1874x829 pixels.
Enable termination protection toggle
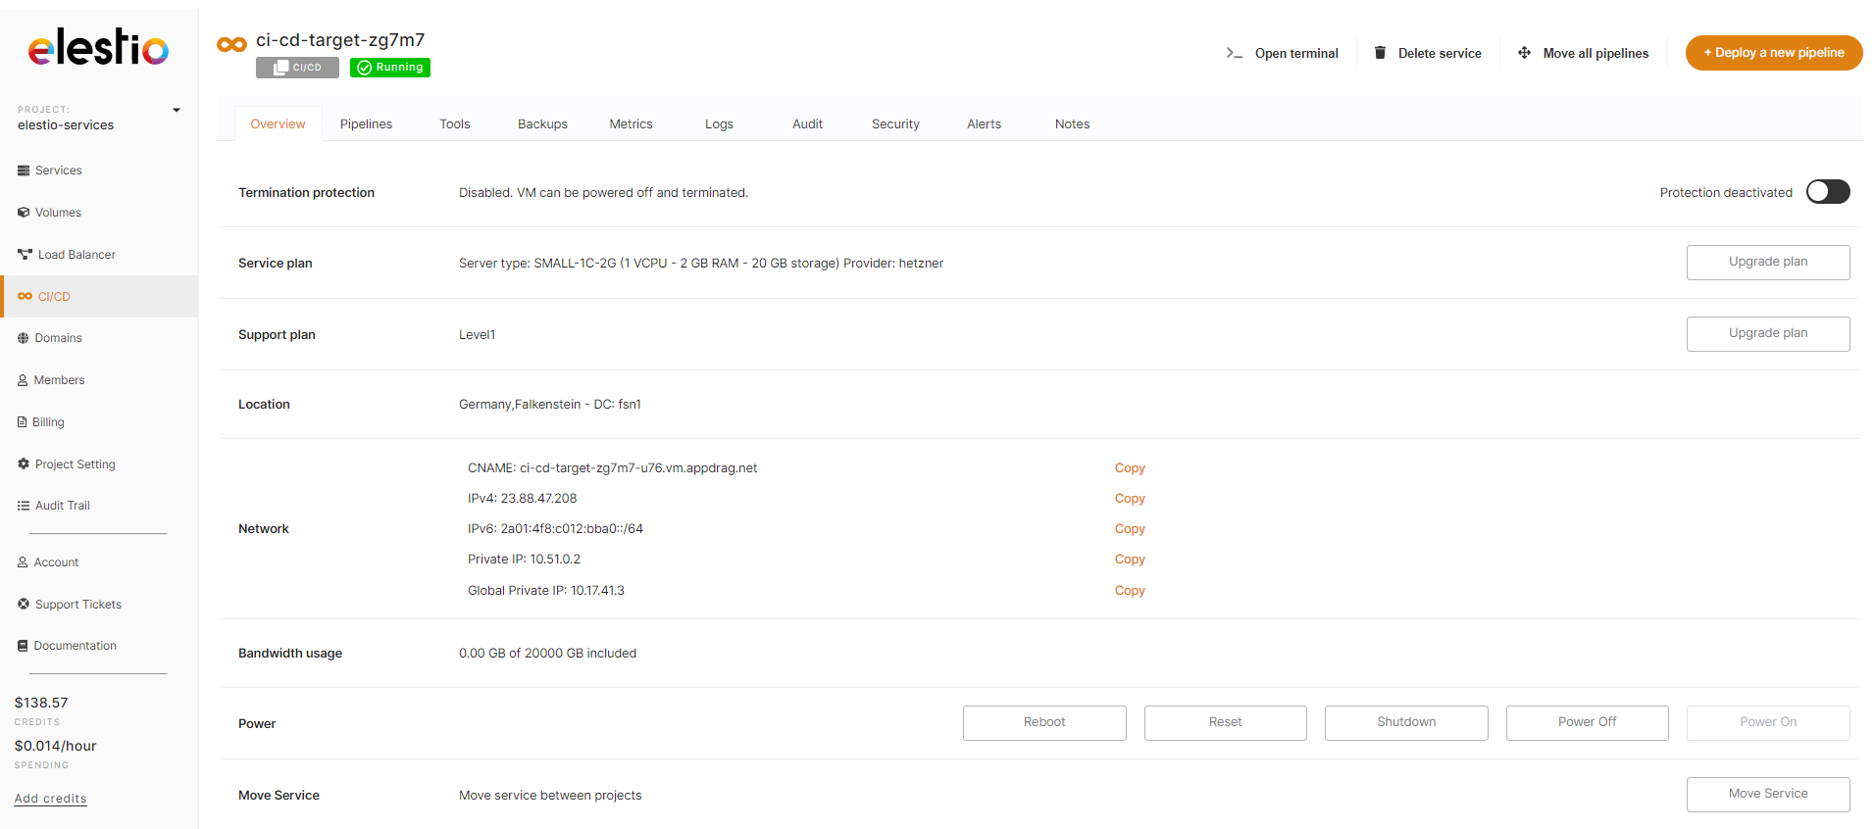(x=1827, y=192)
